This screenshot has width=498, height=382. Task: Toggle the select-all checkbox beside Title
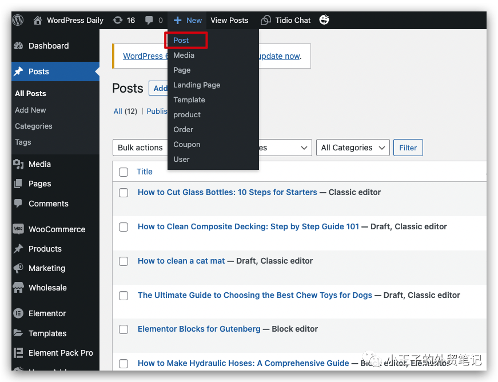[123, 172]
